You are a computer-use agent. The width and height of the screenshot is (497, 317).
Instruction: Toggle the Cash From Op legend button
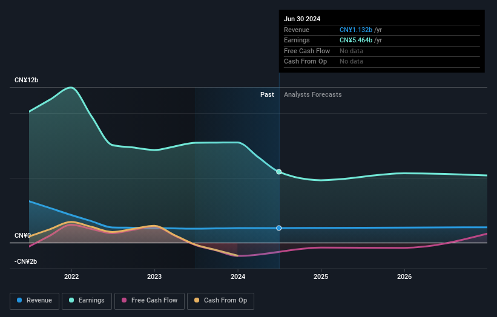[x=220, y=301]
